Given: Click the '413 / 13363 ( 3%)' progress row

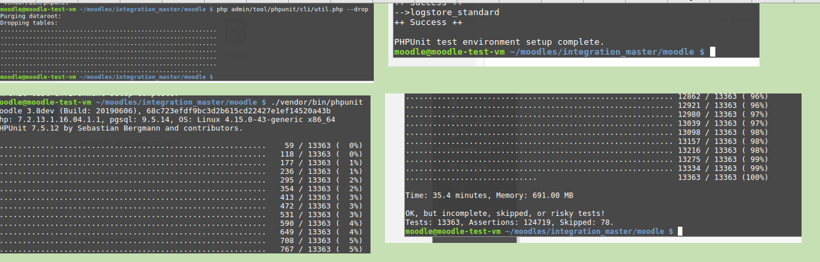Looking at the screenshot, I should 181,197.
